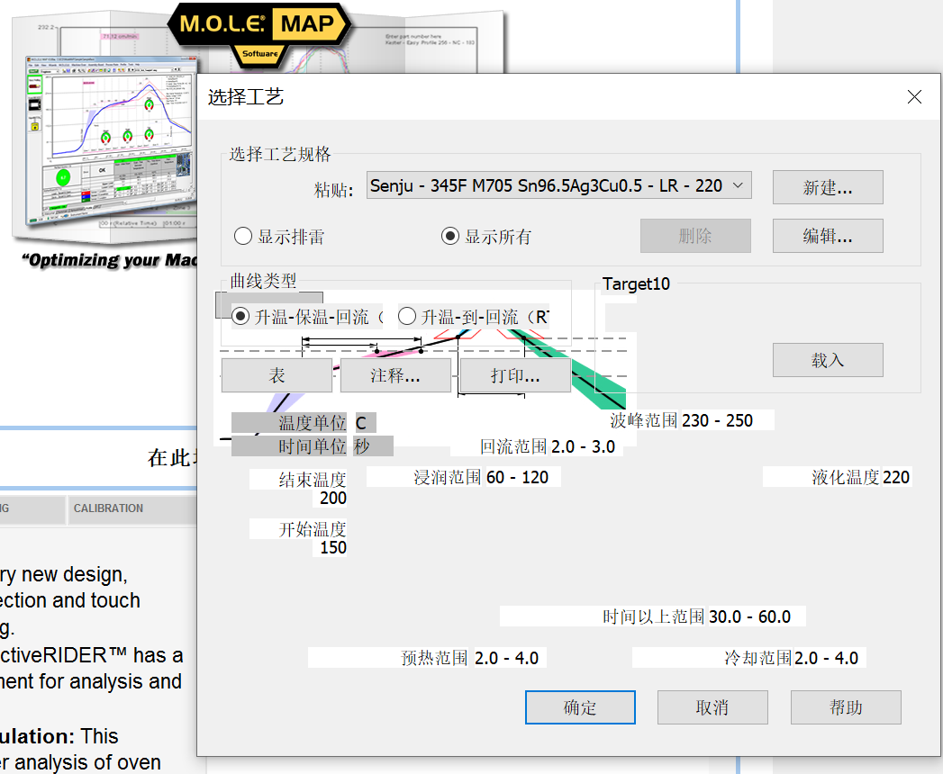Confirm with the 确定 button

(580, 707)
